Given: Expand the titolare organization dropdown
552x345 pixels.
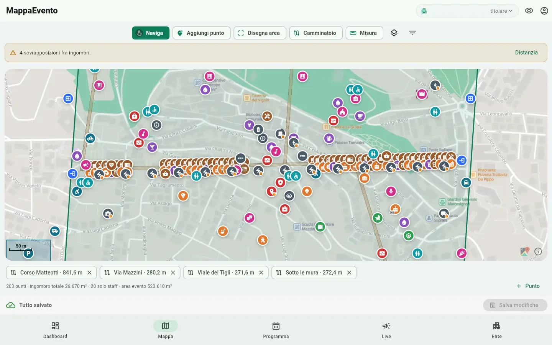Looking at the screenshot, I should [x=467, y=11].
